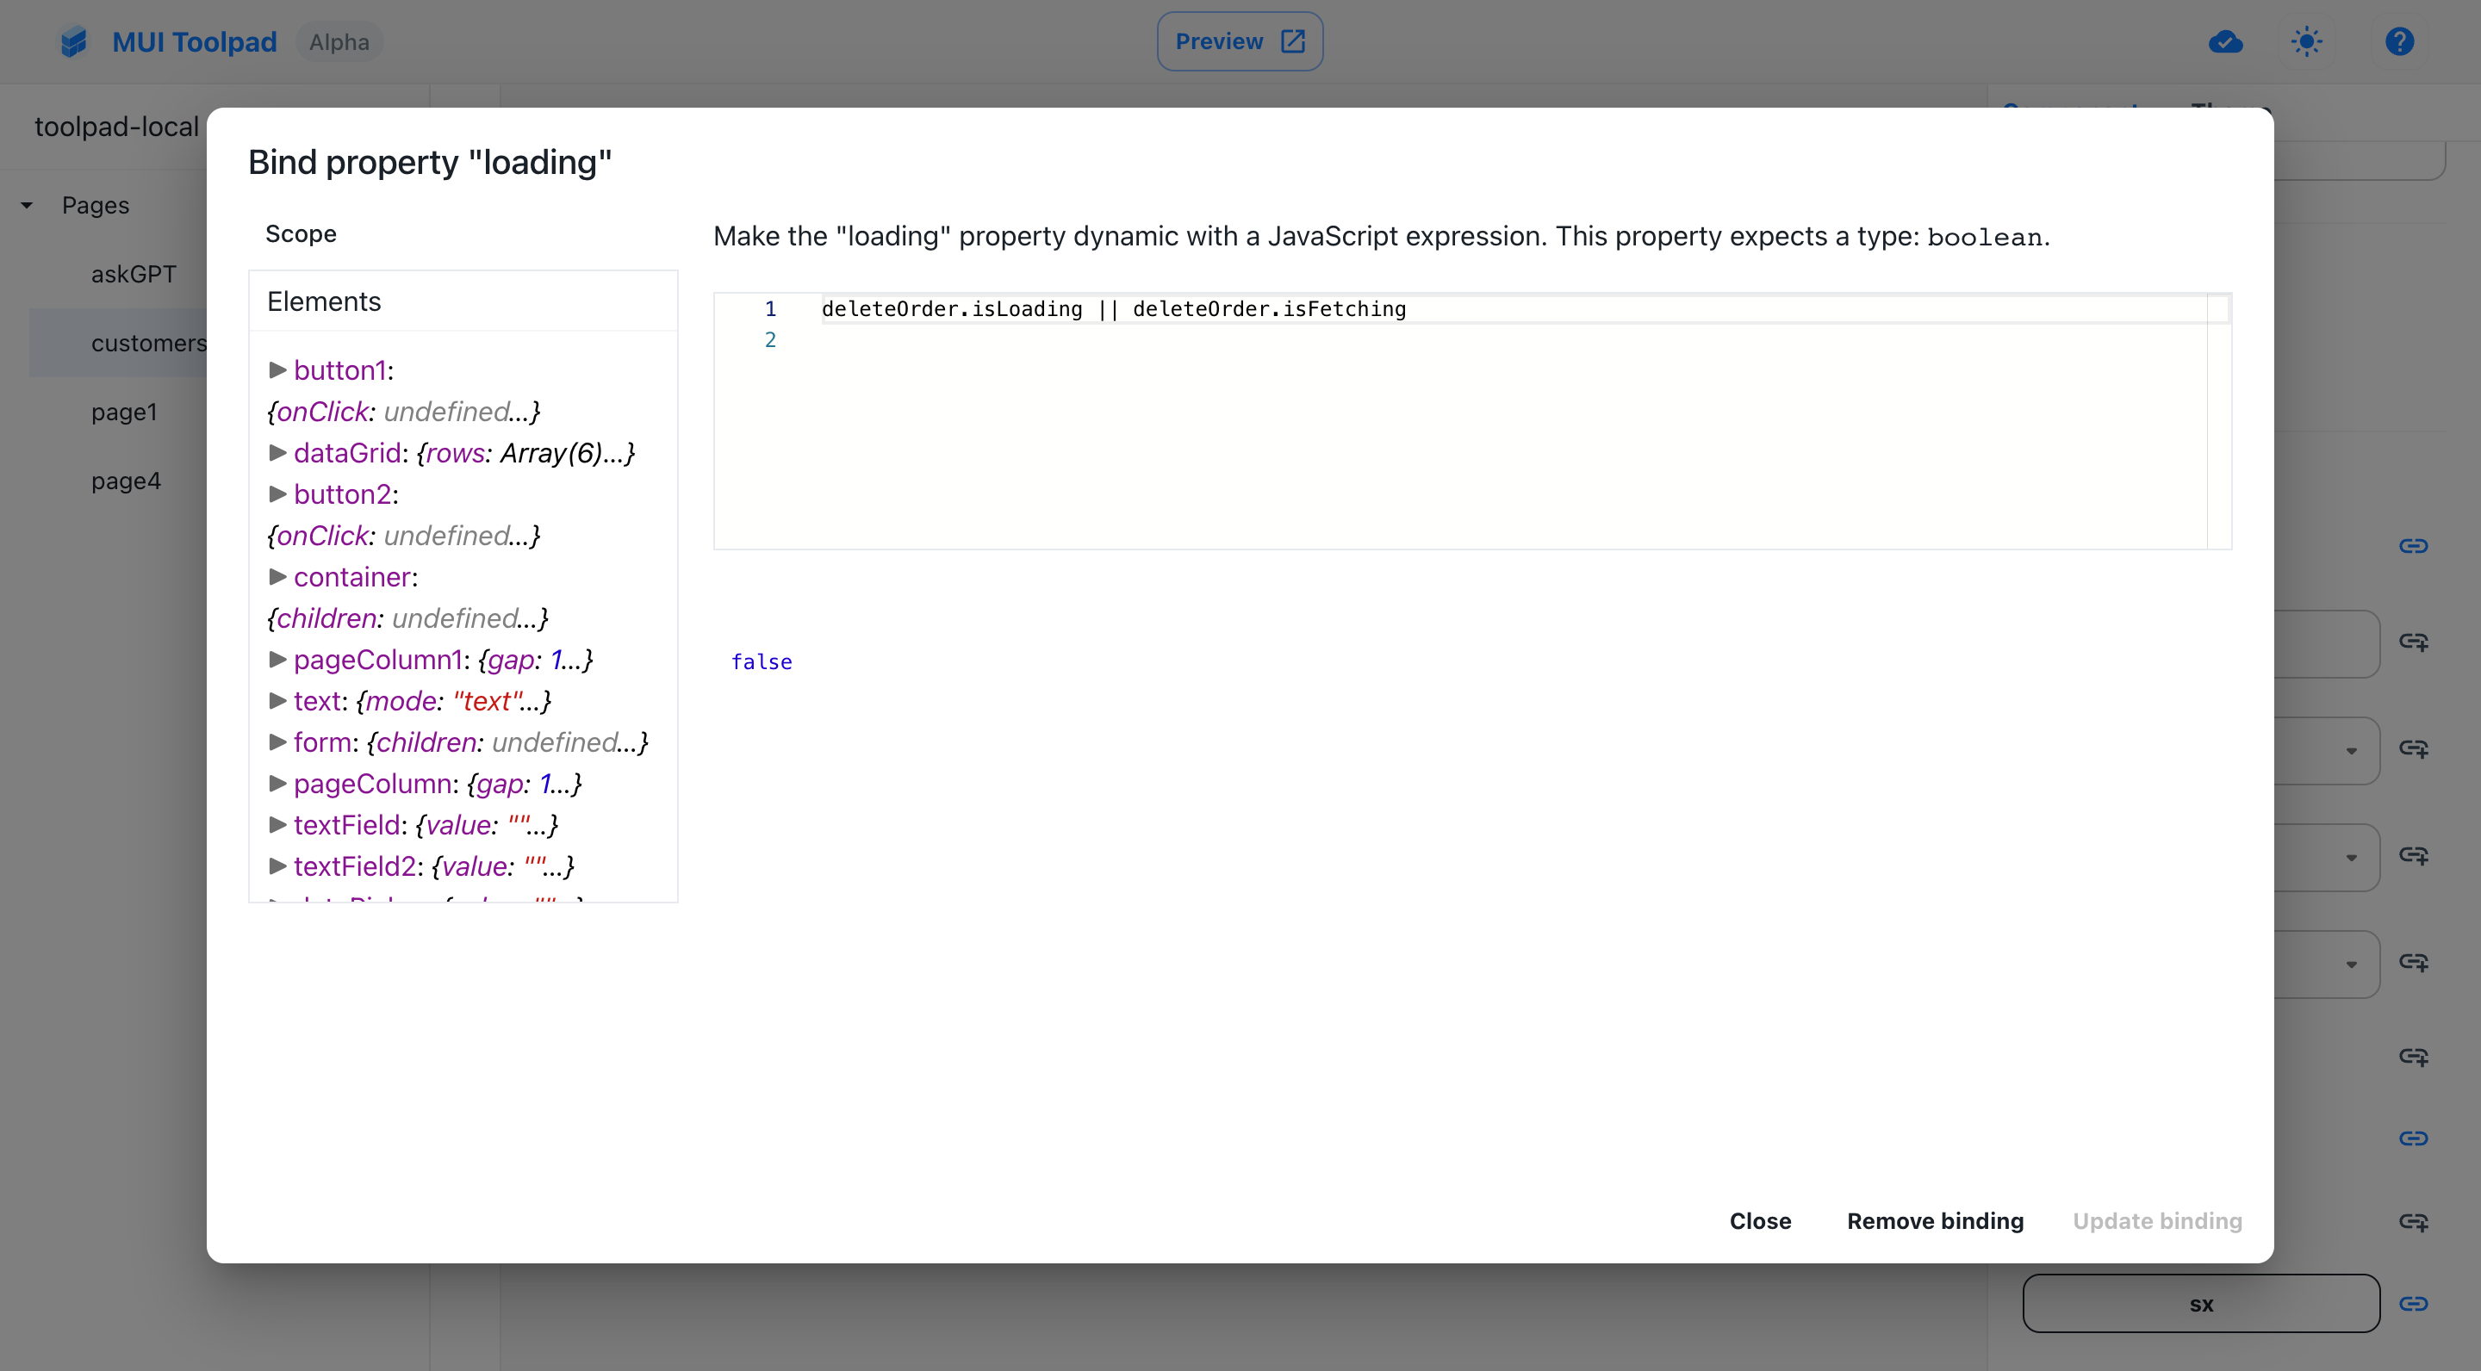Open Toolpad help with the question mark icon
The image size is (2481, 1371).
click(x=2399, y=41)
